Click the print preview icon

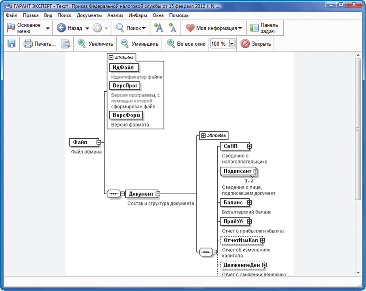(x=66, y=44)
